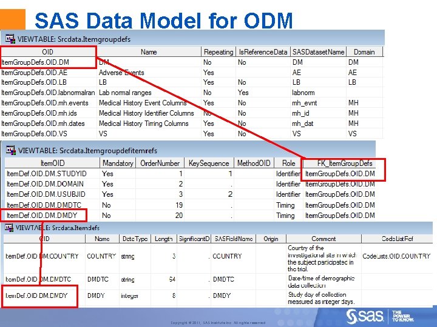
Task: Click the SignificantD column header
Action: coord(194,239)
